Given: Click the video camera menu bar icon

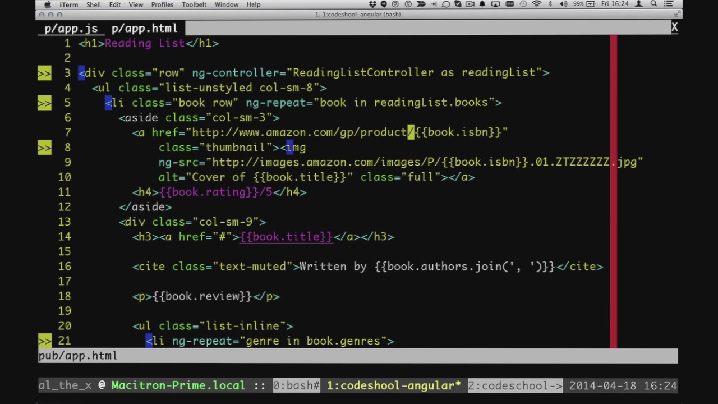Looking at the screenshot, I should (x=470, y=4).
